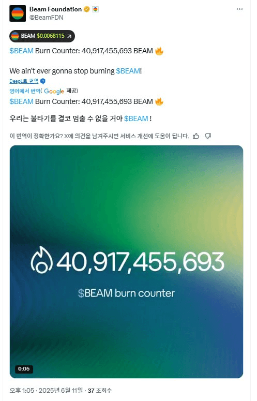
Task: Play the $BEAM burn counter video
Action: point(127,262)
